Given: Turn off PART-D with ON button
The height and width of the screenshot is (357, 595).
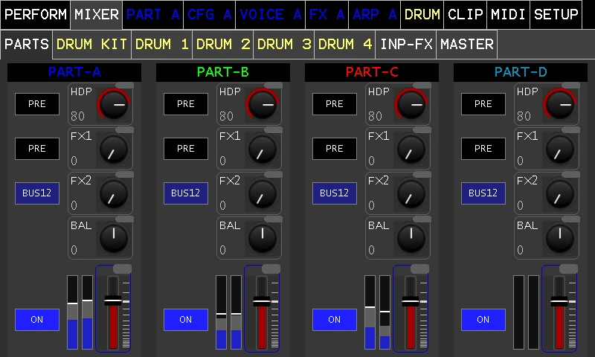Looking at the screenshot, I should click(483, 320).
